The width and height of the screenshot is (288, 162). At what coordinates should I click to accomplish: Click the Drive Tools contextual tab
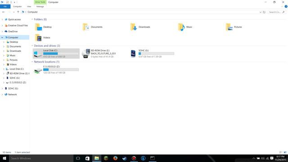(x=40, y=2)
